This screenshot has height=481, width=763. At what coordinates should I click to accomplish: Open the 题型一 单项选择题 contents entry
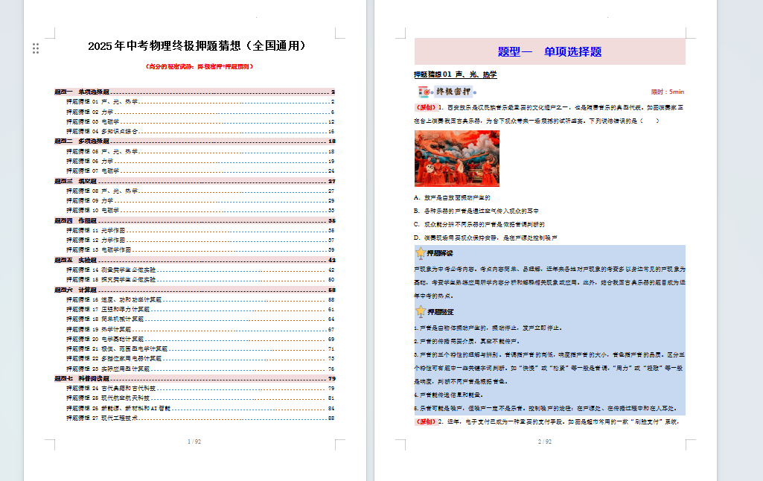coord(82,92)
